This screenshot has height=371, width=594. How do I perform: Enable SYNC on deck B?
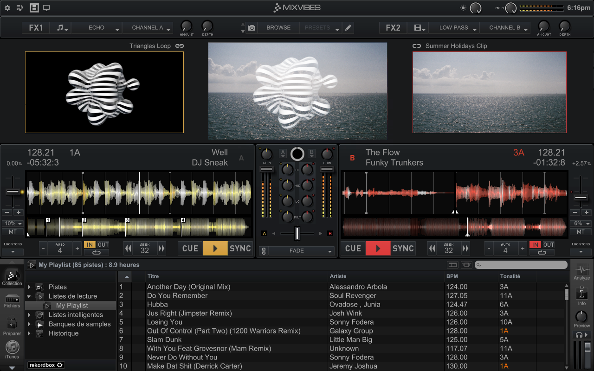pos(403,249)
